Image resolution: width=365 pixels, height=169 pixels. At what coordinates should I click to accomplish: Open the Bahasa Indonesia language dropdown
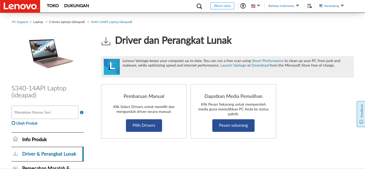click(x=284, y=6)
